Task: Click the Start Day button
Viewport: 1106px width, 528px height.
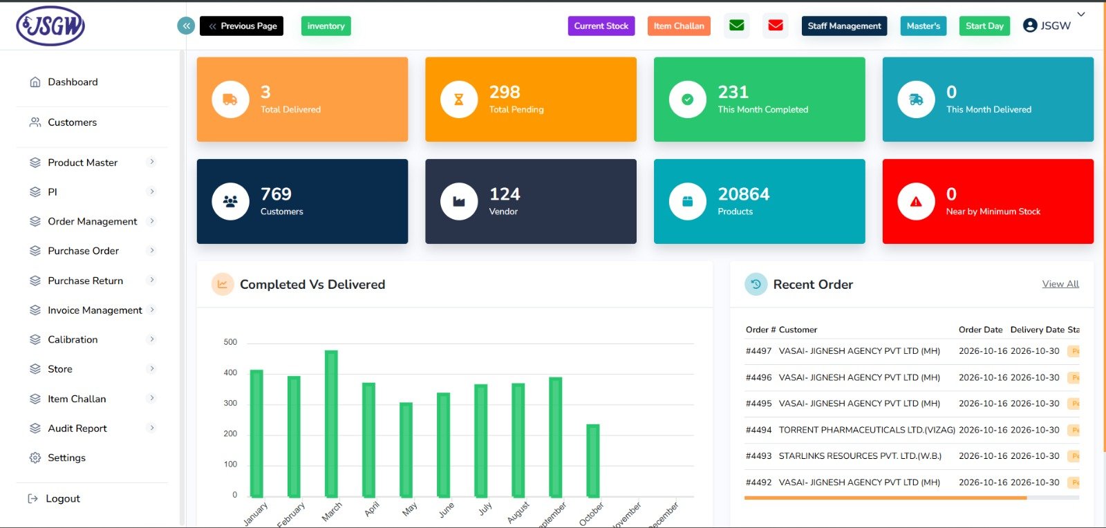Action: (x=984, y=26)
